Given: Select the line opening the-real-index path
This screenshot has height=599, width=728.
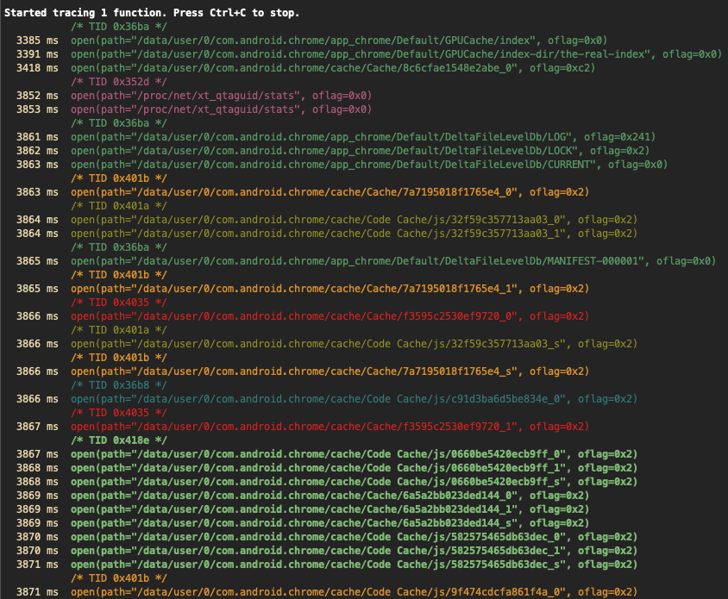Looking at the screenshot, I should pyautogui.click(x=396, y=54).
